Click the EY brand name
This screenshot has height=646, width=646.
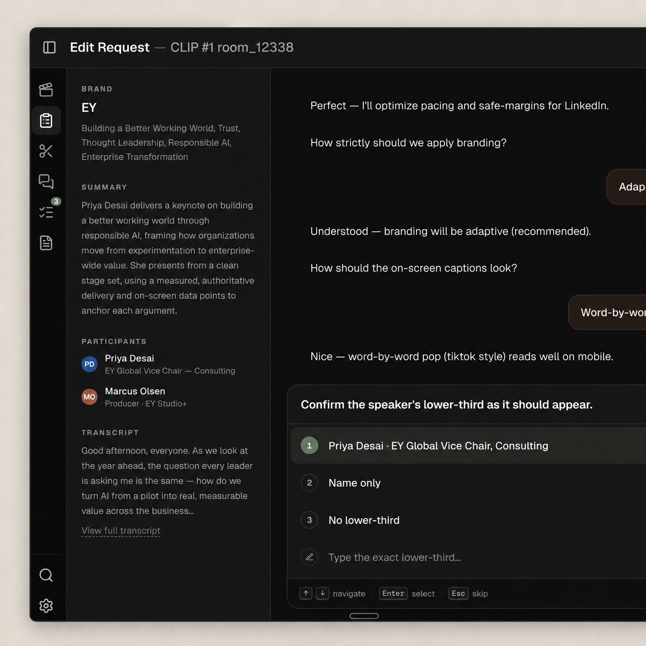pos(89,108)
